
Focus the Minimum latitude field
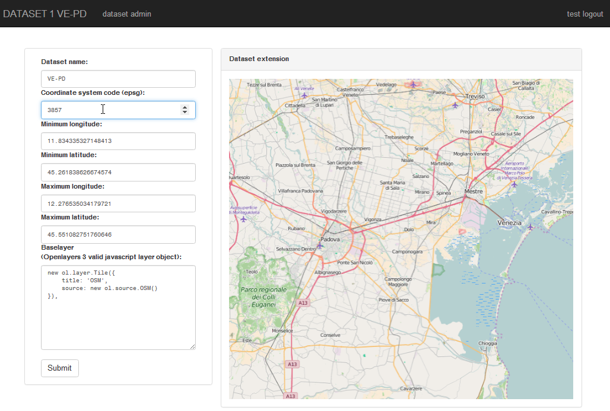click(x=118, y=172)
